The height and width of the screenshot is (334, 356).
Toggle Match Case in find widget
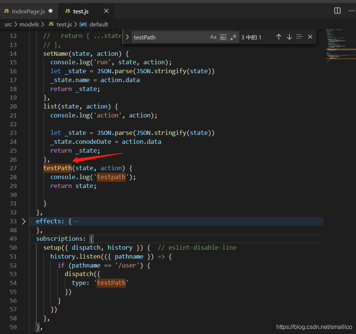tap(213, 37)
